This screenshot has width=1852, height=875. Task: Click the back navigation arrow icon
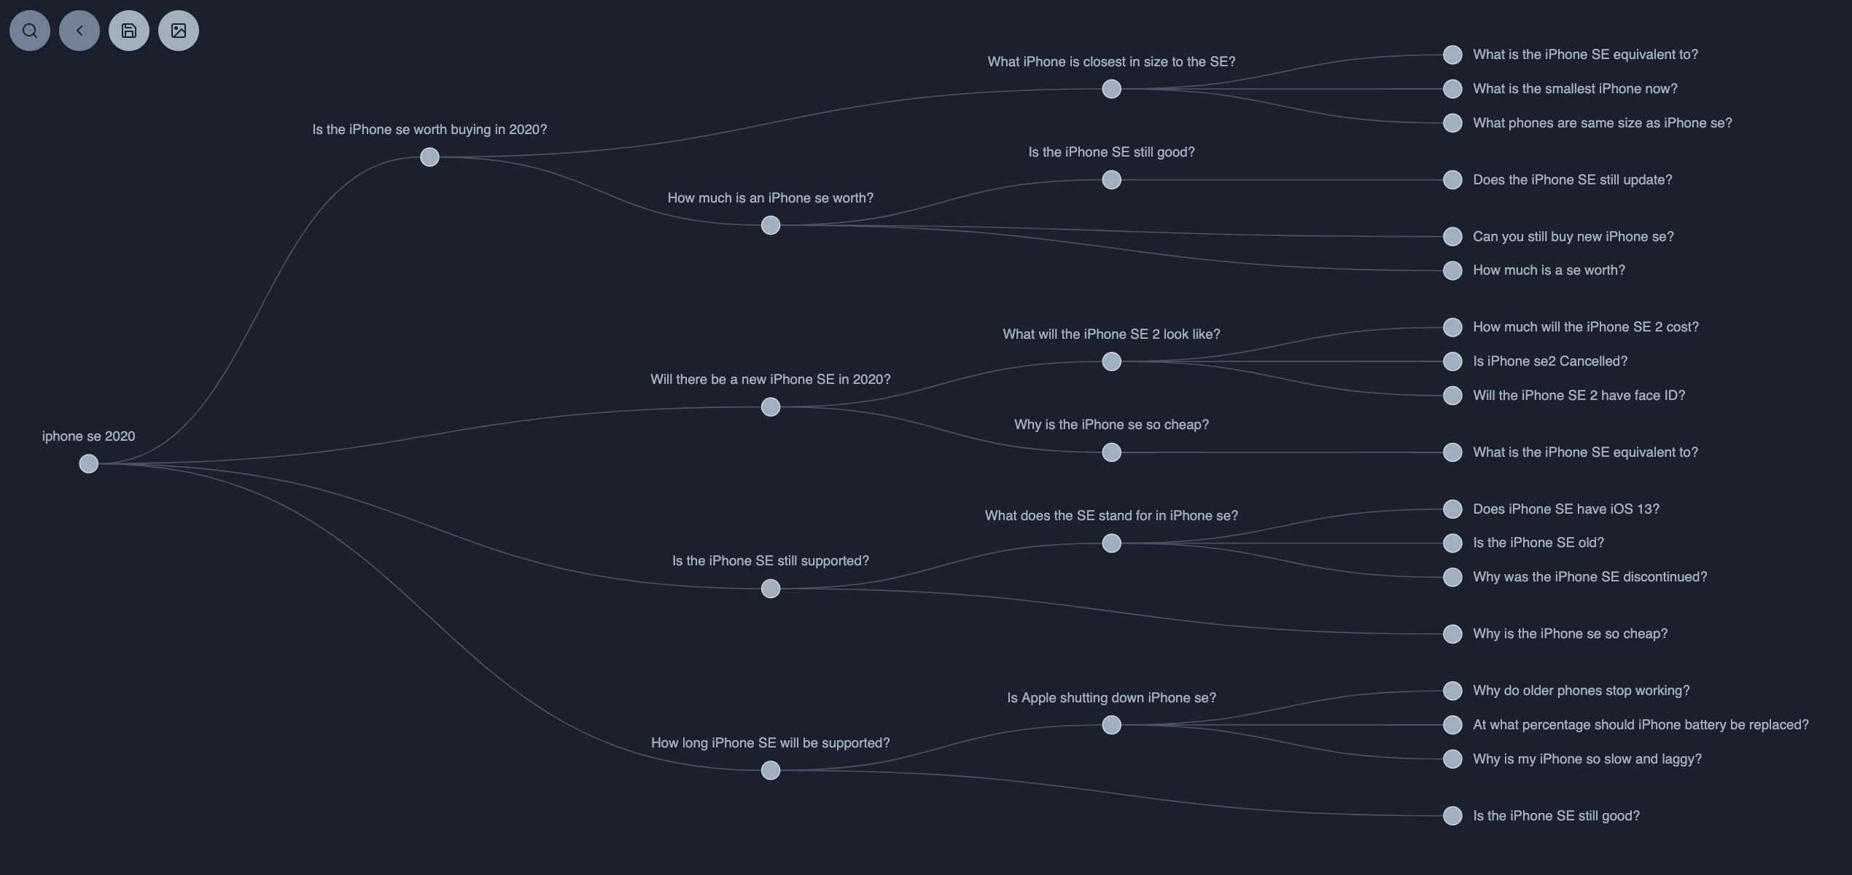coord(79,30)
